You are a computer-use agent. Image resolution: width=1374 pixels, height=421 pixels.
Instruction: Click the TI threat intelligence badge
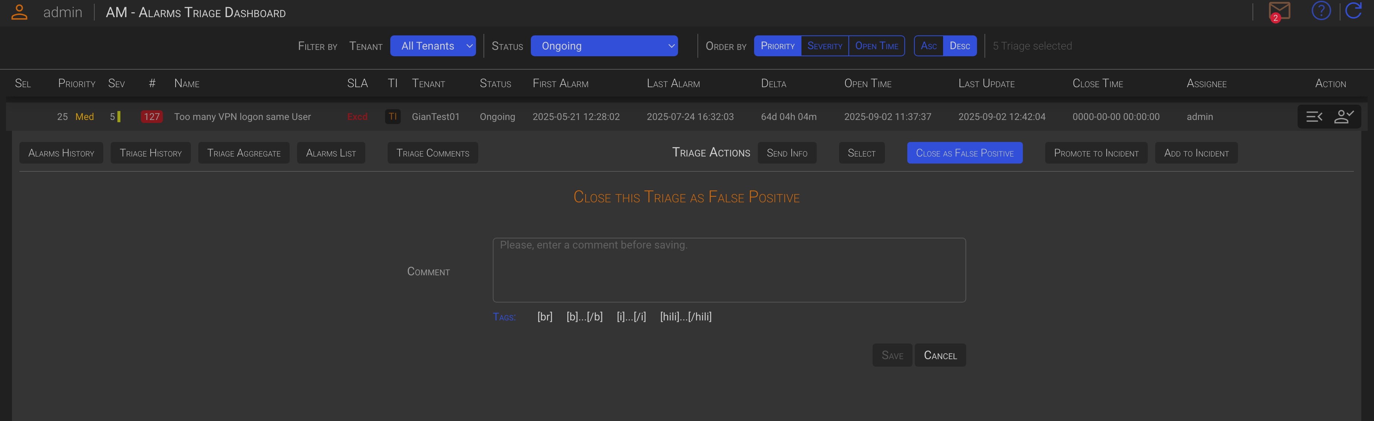(x=393, y=117)
